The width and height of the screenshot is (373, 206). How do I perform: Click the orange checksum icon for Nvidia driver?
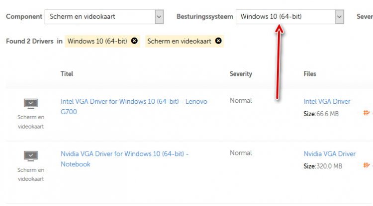tap(367, 165)
